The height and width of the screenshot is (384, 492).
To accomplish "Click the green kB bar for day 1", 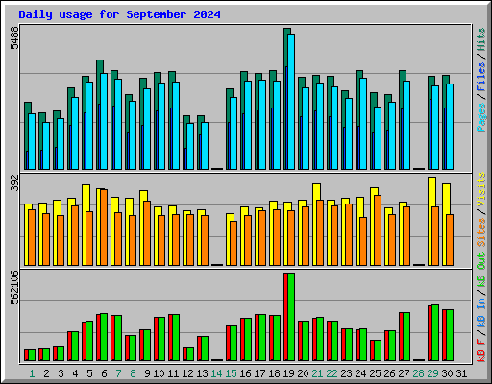I will pyautogui.click(x=32, y=355).
